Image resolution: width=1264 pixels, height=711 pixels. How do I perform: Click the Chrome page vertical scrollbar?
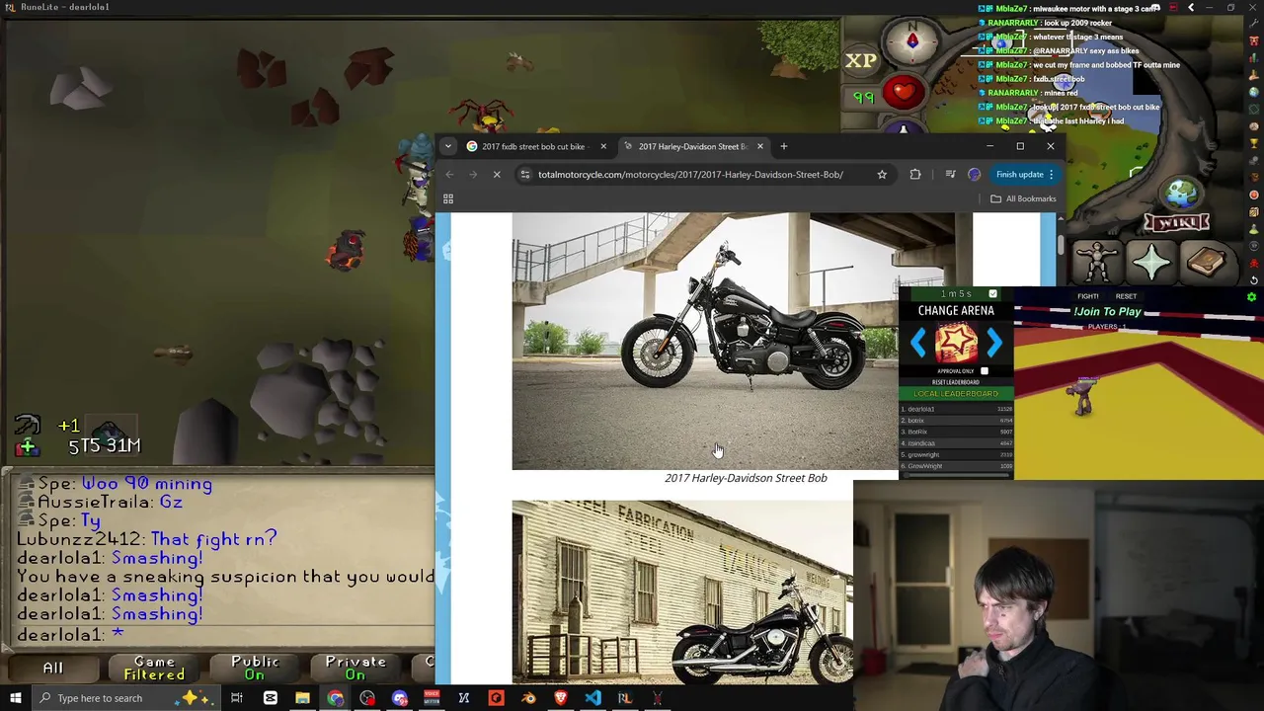(x=1060, y=244)
